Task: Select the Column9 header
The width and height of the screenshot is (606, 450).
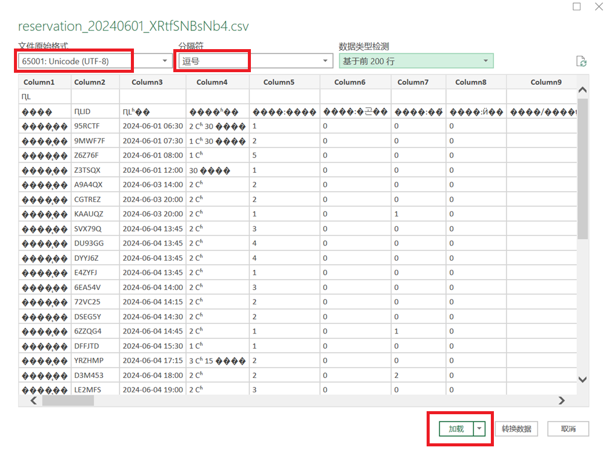Action: (x=541, y=82)
